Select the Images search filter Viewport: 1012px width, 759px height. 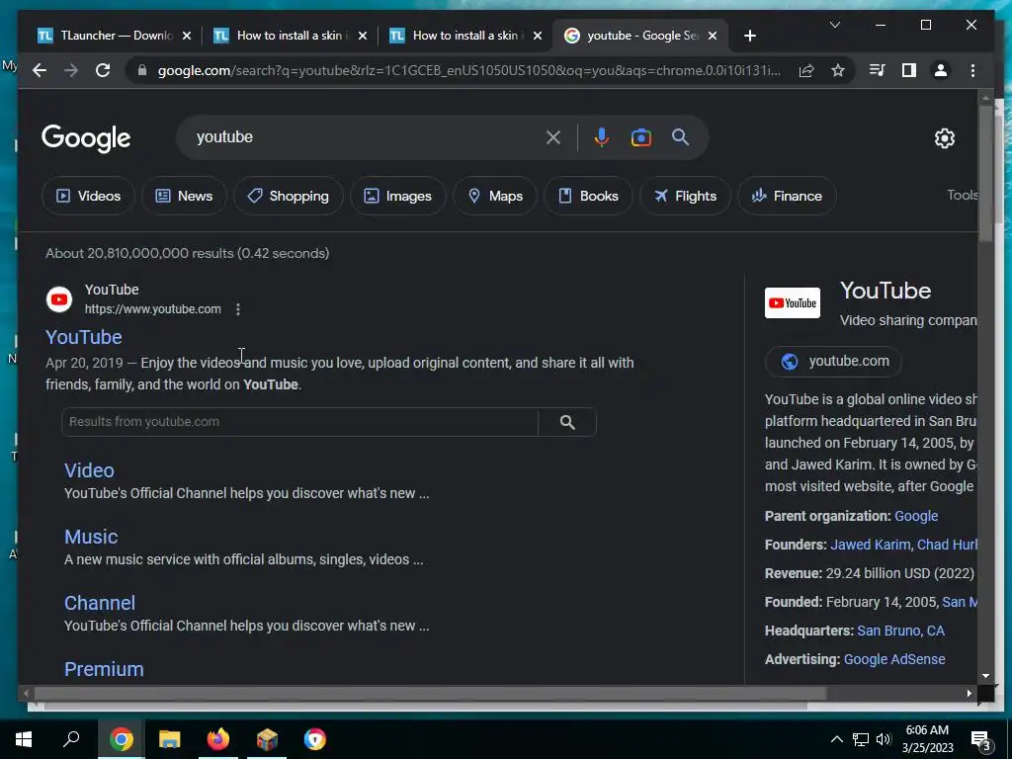click(x=397, y=196)
